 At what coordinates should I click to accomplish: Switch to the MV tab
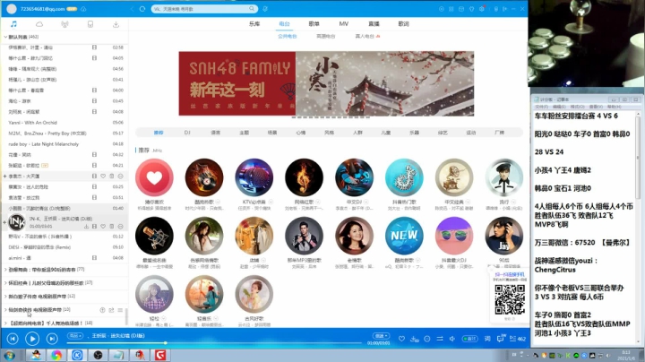click(344, 24)
